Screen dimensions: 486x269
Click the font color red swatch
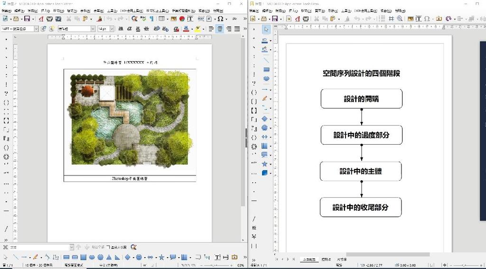[186, 29]
